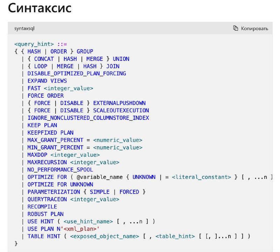This screenshot has width=280, height=252.
Task: Click CONCAT in the UNION line
Action: pyautogui.click(x=44, y=59)
